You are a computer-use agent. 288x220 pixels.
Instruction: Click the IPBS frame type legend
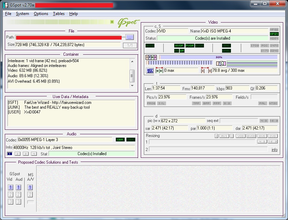tap(151, 57)
